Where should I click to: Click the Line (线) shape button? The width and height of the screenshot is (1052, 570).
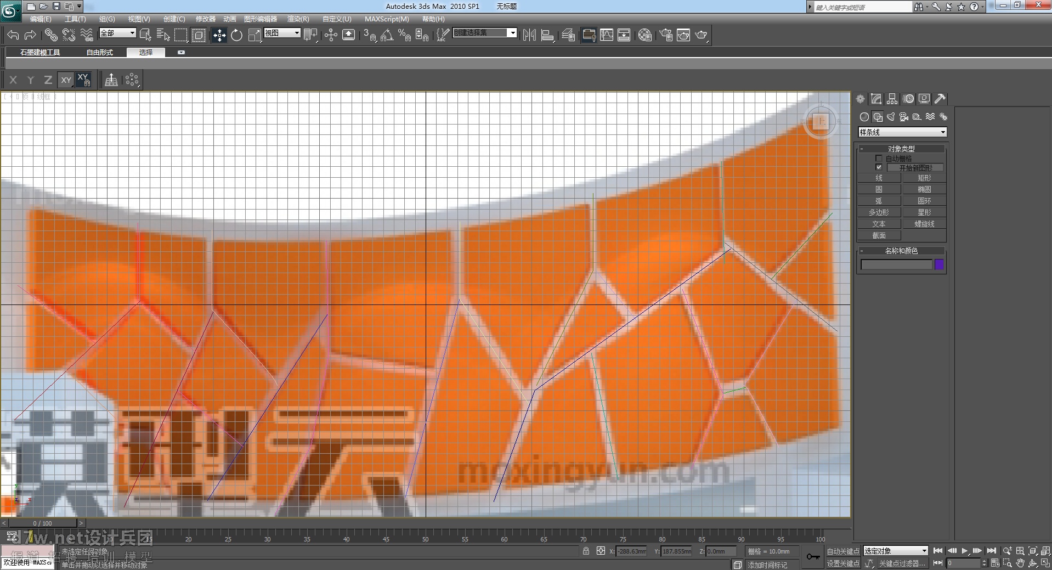(x=879, y=178)
